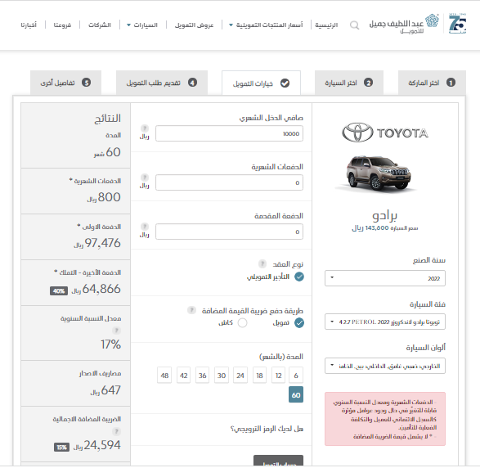Select the كاش radio option
Viewport: 480px width, 468px height.
[242, 323]
